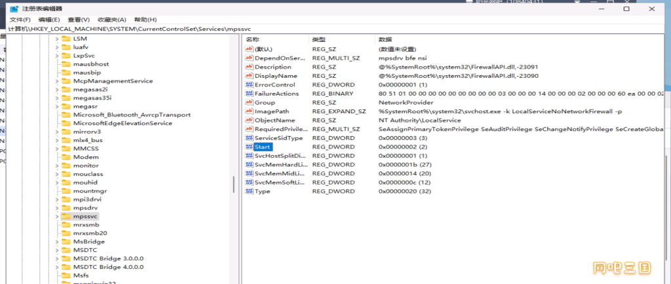Expand the mpssvc tree node
The width and height of the screenshot is (671, 284).
tap(56, 216)
